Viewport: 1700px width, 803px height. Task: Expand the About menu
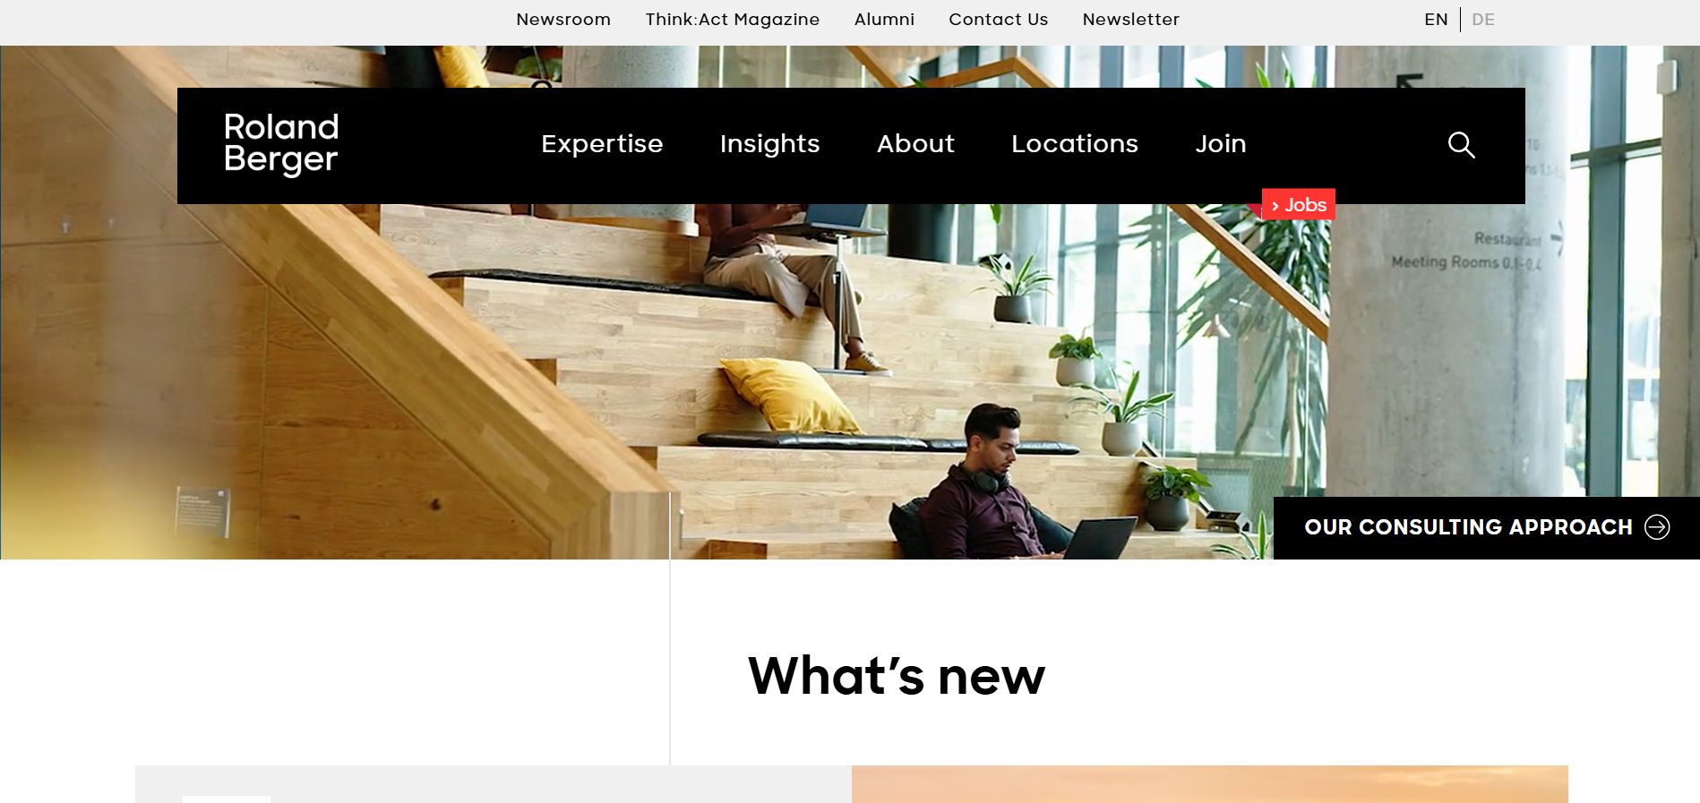[x=915, y=144]
